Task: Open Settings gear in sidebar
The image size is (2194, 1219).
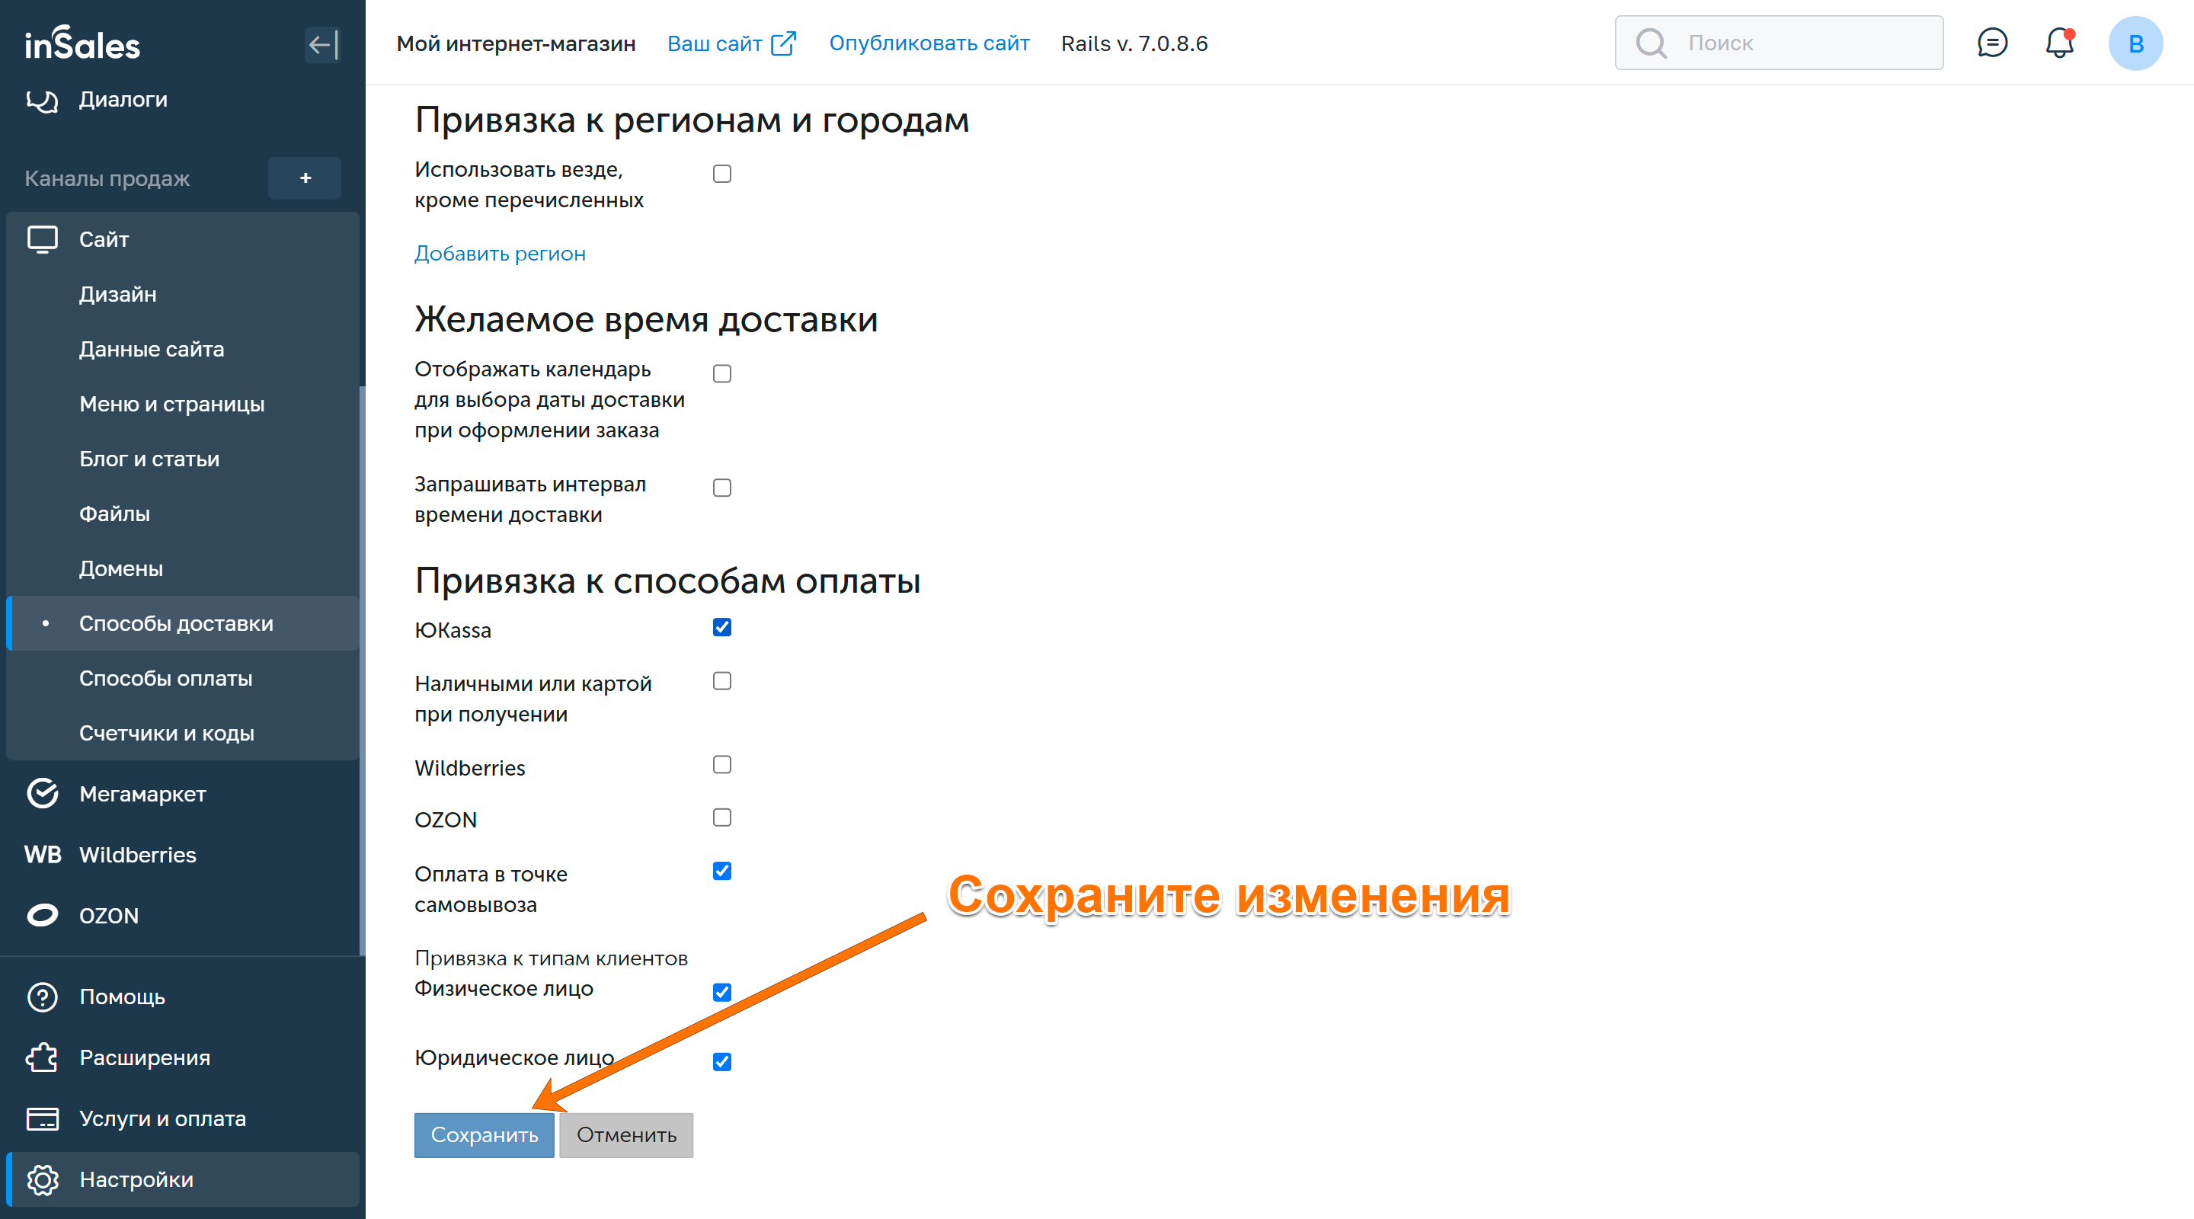Action: point(42,1180)
